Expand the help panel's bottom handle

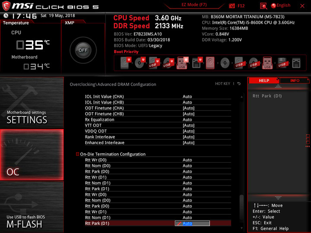(x=278, y=198)
